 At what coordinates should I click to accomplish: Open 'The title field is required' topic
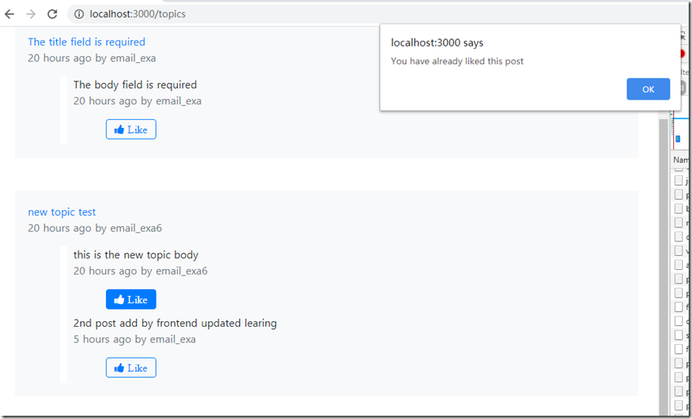pyautogui.click(x=86, y=42)
